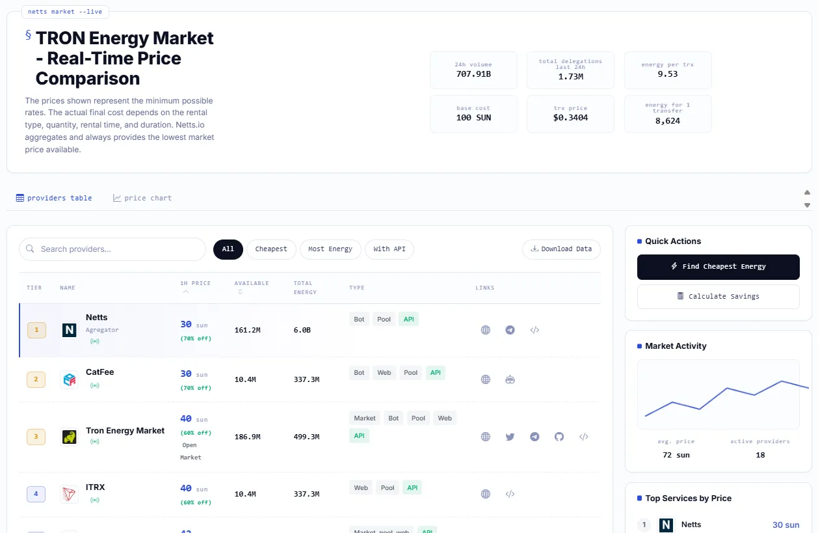
Task: Click the Tron Energy Market elephant logo
Action: (x=69, y=437)
